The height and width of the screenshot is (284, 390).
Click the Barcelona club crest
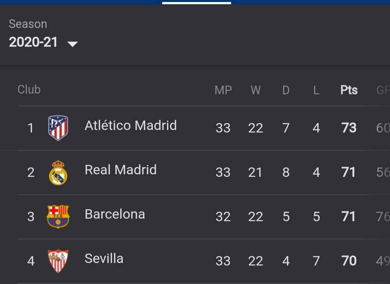[x=58, y=217]
